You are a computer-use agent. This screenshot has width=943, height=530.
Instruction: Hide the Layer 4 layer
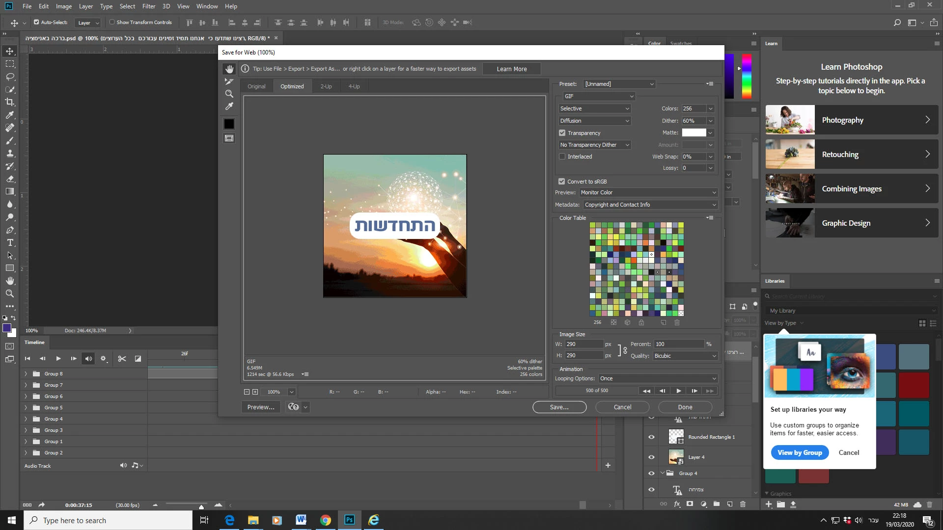coord(651,457)
